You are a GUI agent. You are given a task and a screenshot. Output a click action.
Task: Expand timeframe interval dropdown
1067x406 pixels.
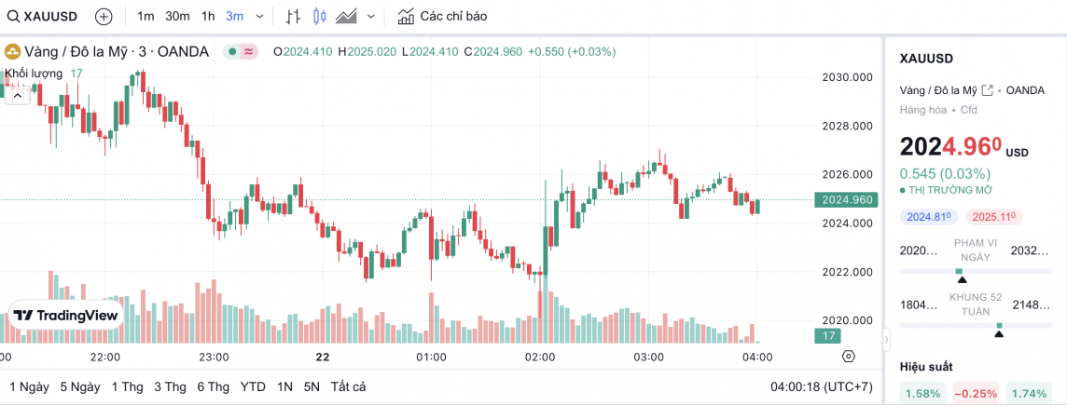259,16
